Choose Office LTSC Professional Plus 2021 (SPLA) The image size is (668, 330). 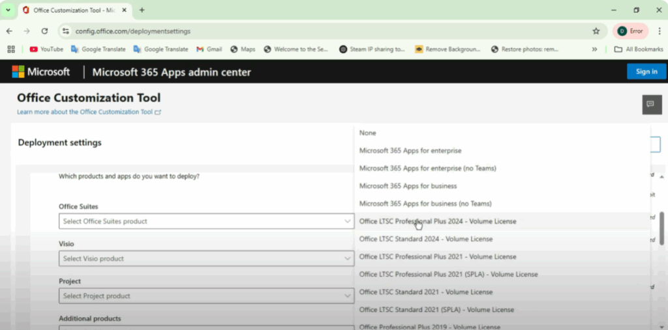(503, 274)
